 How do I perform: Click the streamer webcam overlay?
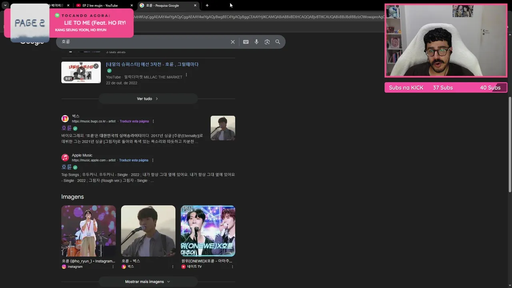446,40
